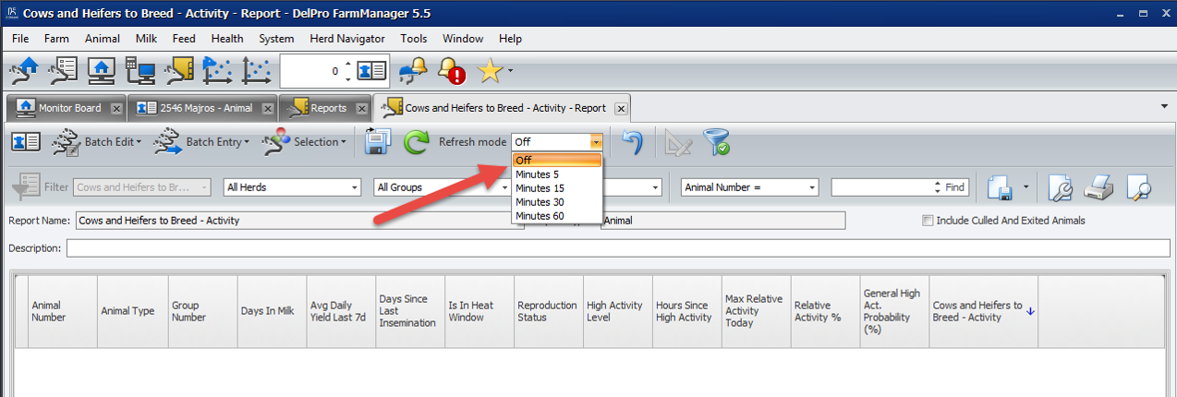This screenshot has height=397, width=1177.
Task: Click the funnel filter icon with checkmark
Action: [x=716, y=142]
